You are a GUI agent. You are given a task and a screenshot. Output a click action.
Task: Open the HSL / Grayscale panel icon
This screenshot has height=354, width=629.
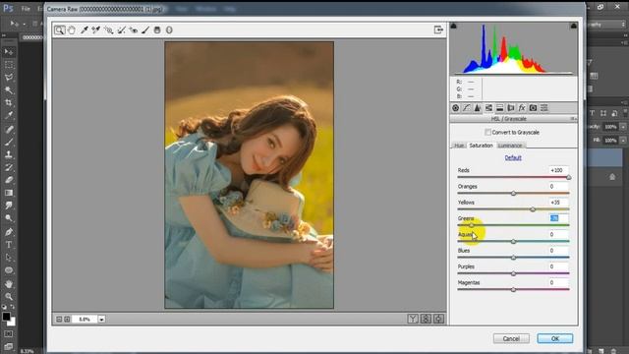tap(488, 108)
